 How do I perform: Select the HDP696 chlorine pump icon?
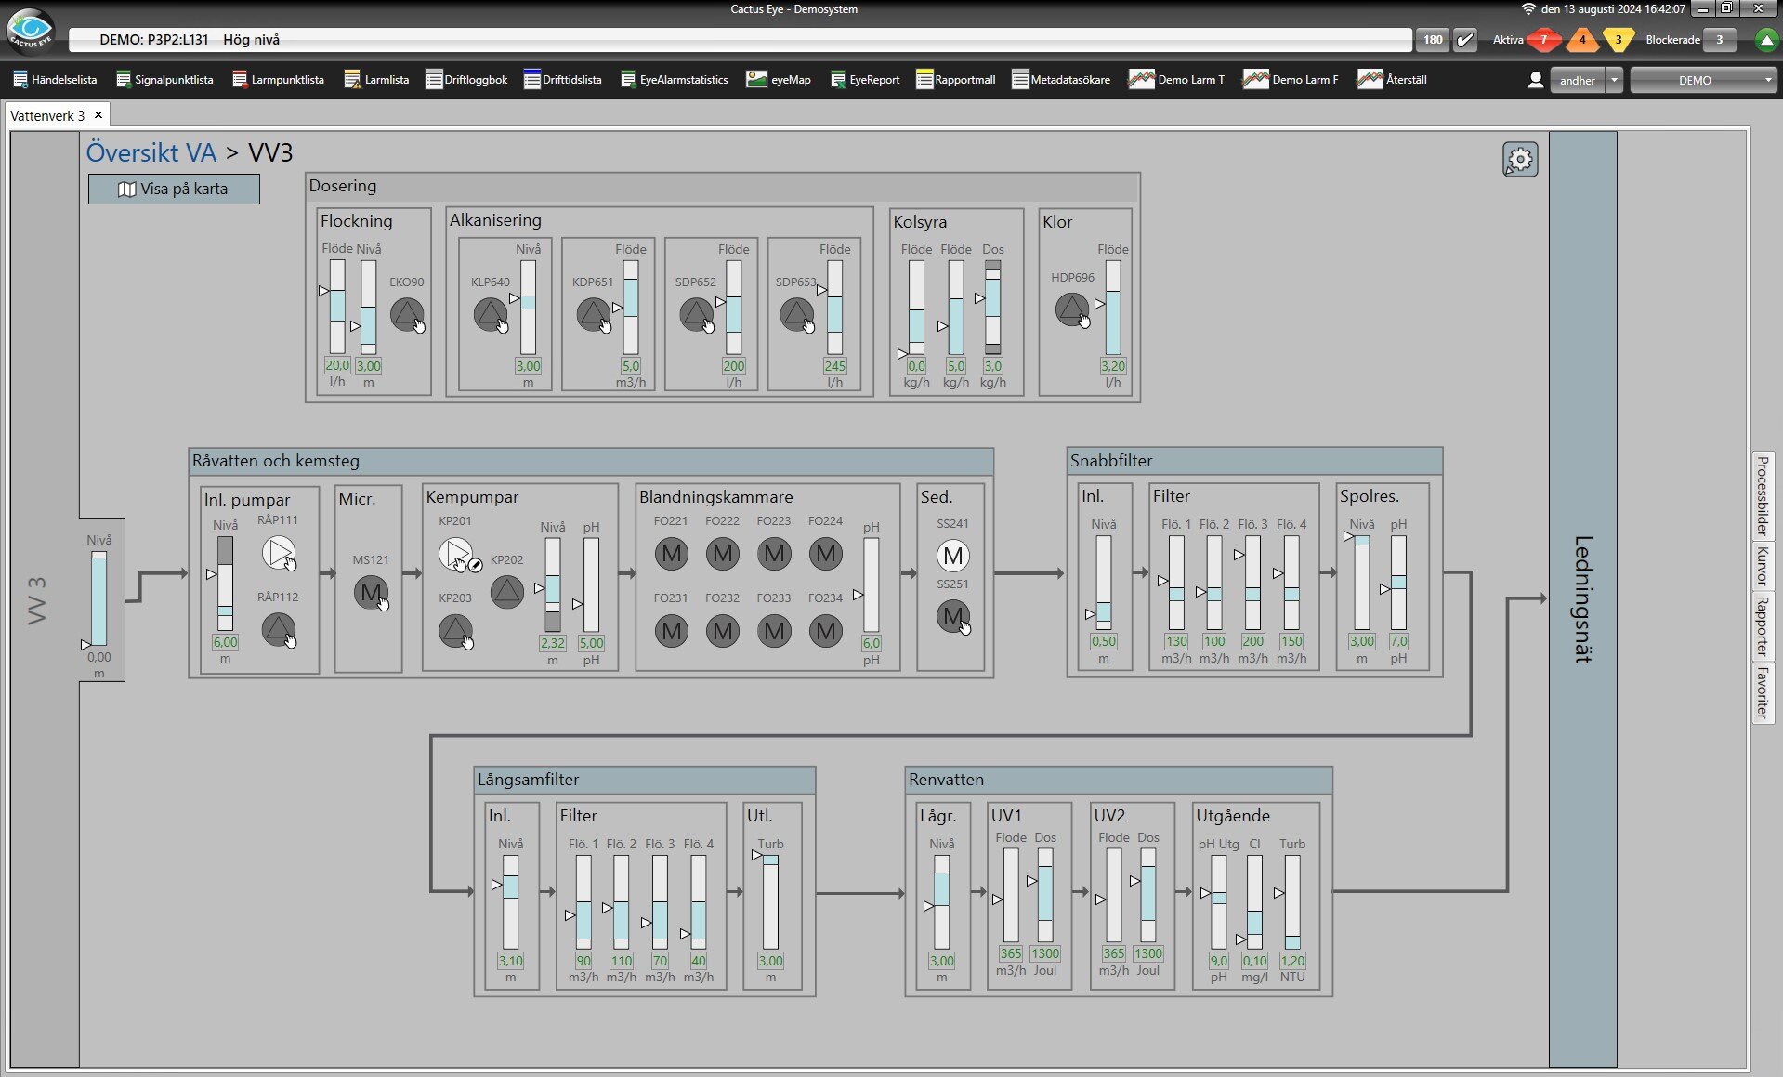click(x=1071, y=309)
